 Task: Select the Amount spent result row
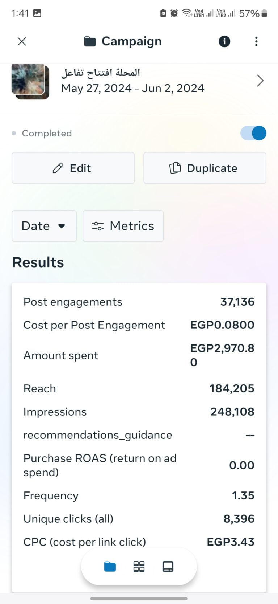point(139,355)
